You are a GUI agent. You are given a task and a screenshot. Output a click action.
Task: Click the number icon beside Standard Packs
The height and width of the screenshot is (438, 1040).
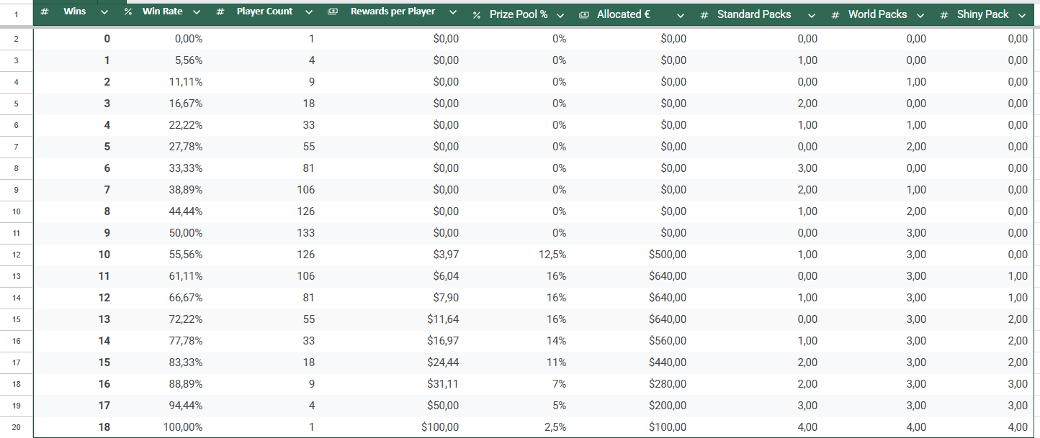(x=704, y=15)
